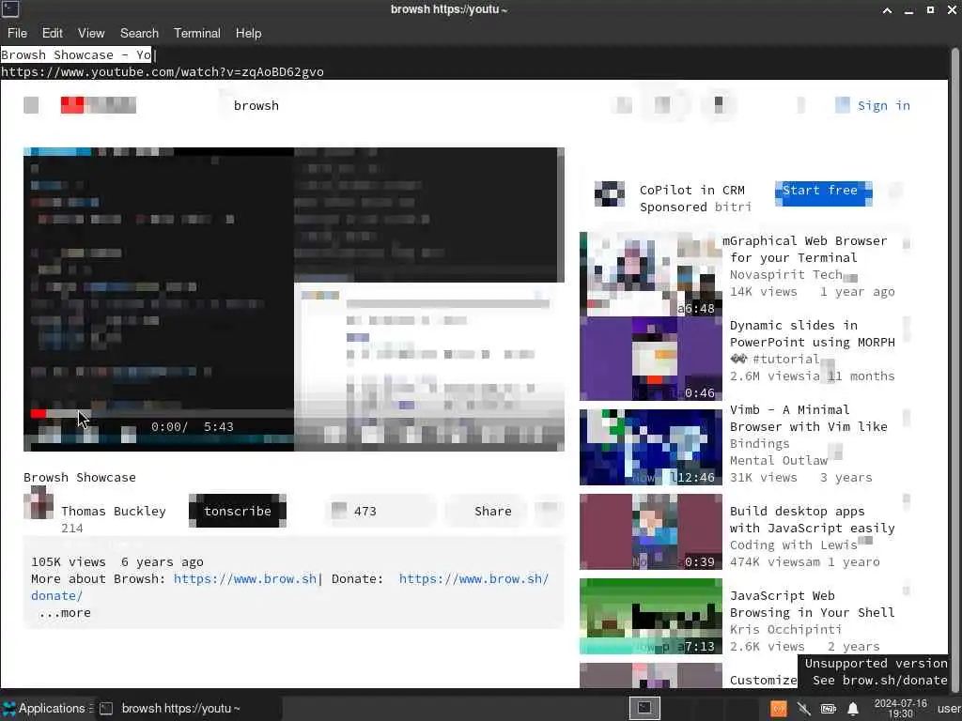Open the brow.sh/donate link in description
The height and width of the screenshot is (721, 962).
pyautogui.click(x=473, y=578)
